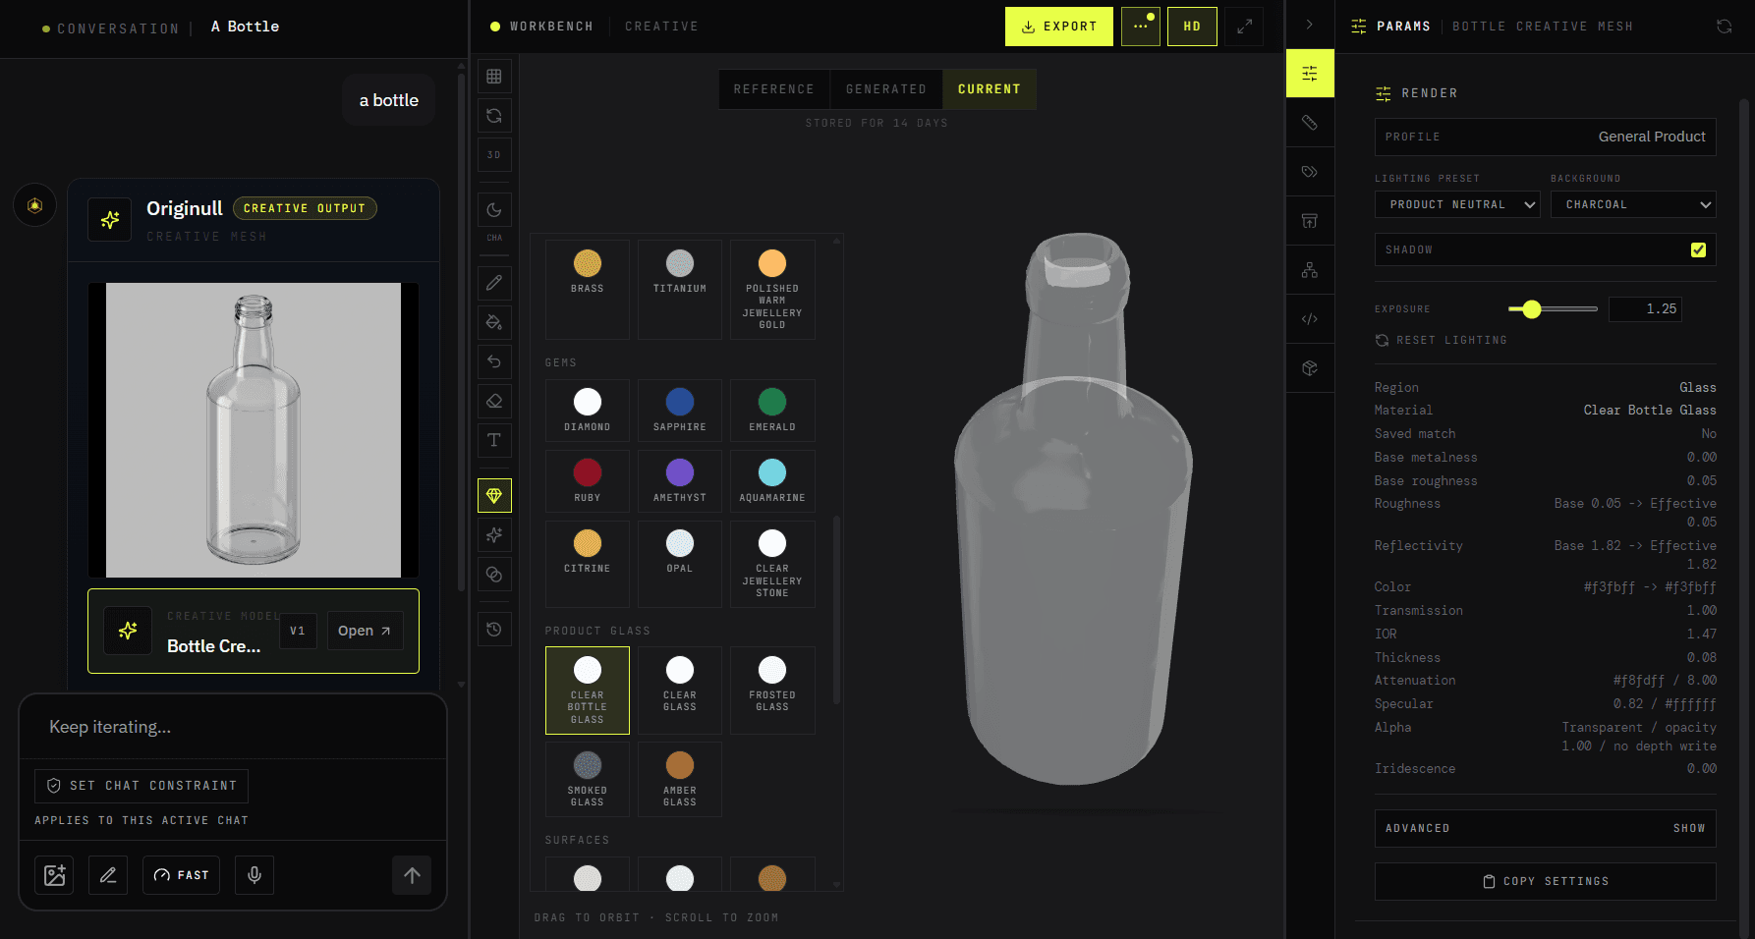Viewport: 1755px width, 939px height.
Task: Choose the Frosted Glass material
Action: coord(772,690)
